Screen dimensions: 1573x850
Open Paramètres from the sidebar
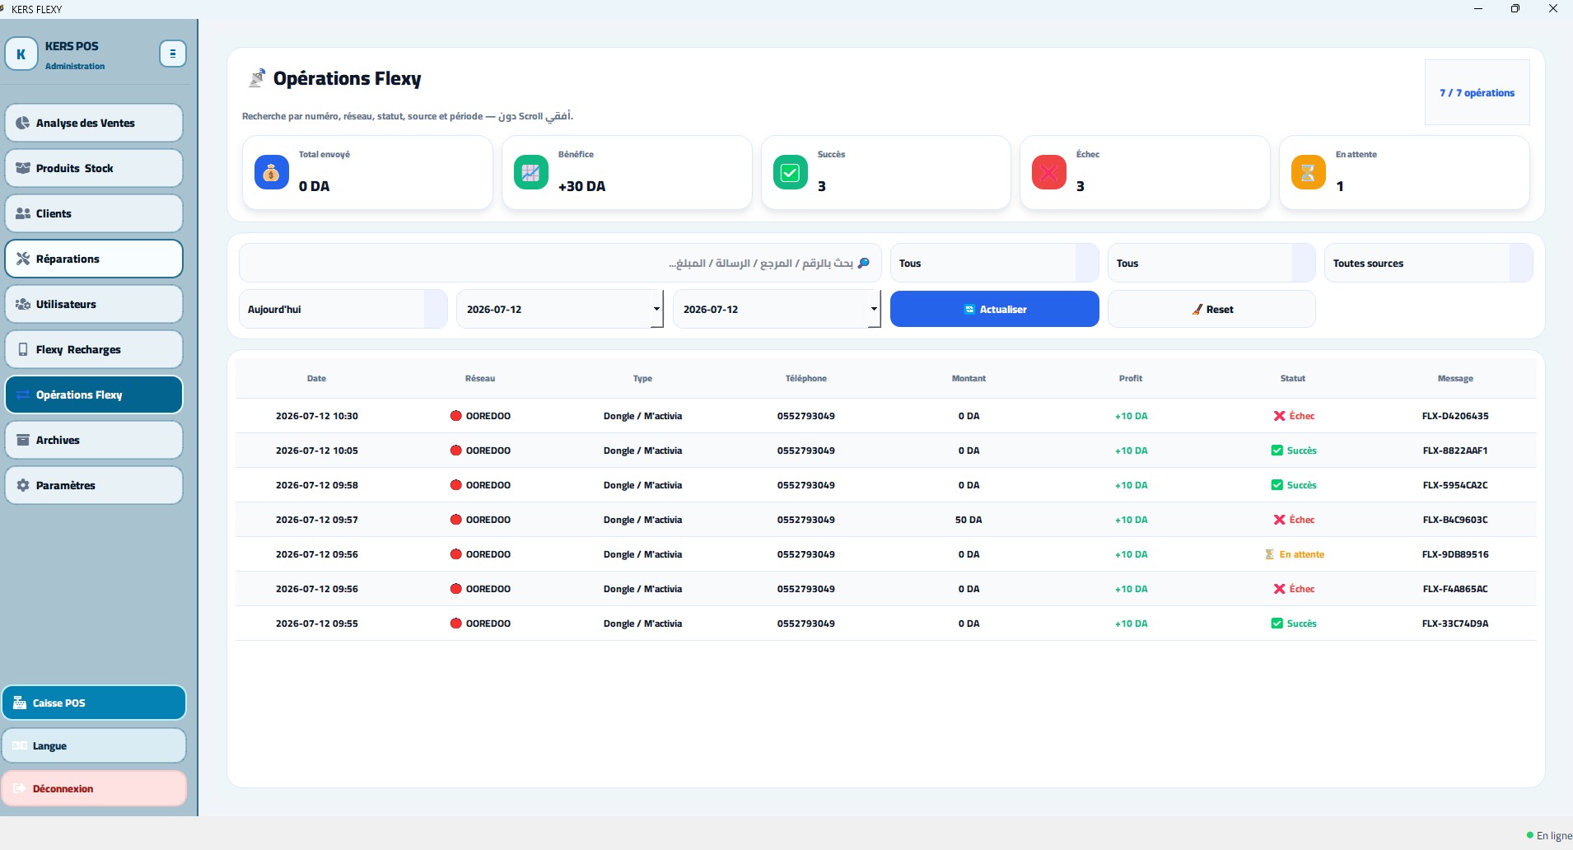94,485
